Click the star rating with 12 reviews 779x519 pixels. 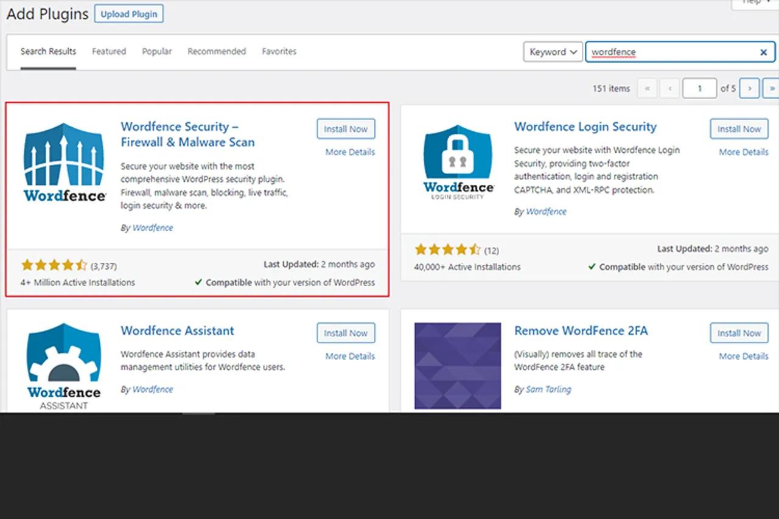[448, 249]
